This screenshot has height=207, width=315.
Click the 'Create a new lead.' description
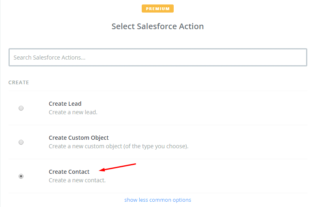[x=73, y=112]
